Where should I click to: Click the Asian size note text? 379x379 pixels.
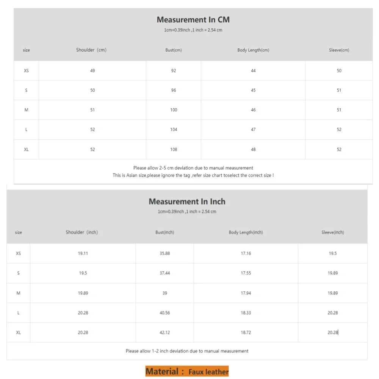coord(193,175)
